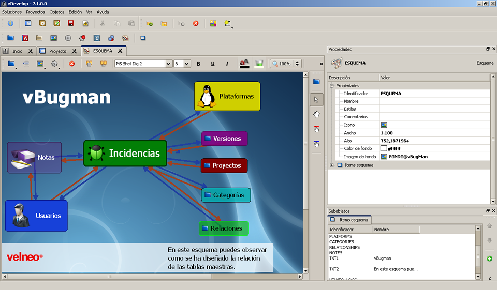This screenshot has height=290, width=497.
Task: Select the arrow pointer tool in side toolbar
Action: pyautogui.click(x=316, y=100)
